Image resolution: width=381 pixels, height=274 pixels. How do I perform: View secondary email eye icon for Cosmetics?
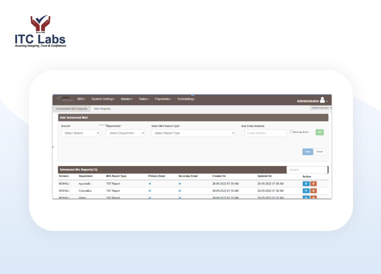[179, 191]
